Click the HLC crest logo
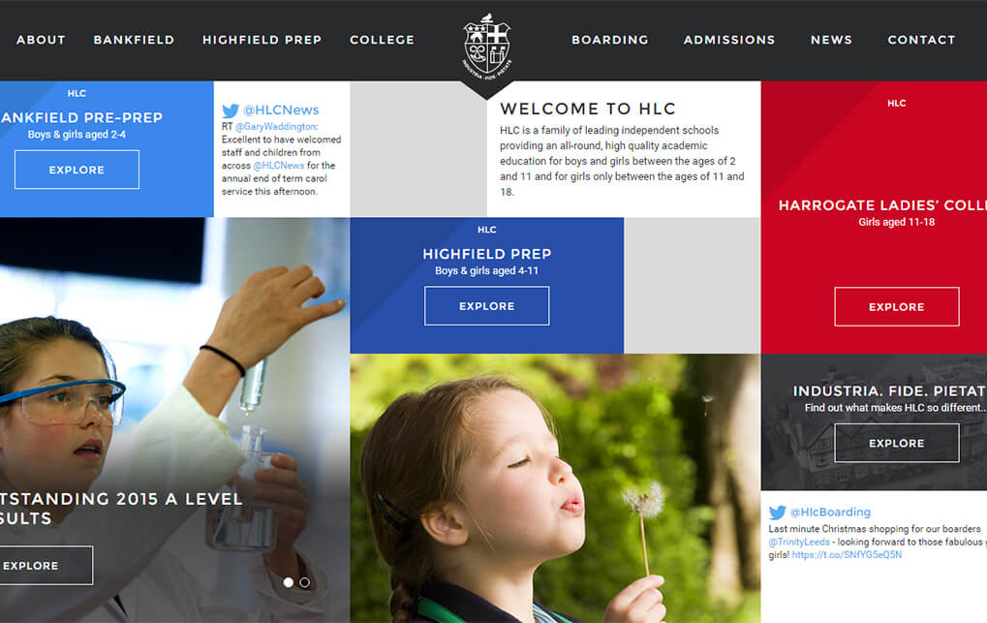 pyautogui.click(x=486, y=46)
